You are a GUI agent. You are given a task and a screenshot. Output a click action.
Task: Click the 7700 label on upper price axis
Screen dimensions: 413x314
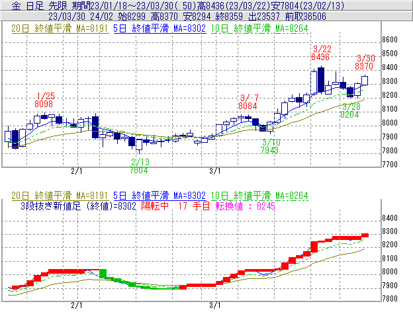pyautogui.click(x=390, y=165)
